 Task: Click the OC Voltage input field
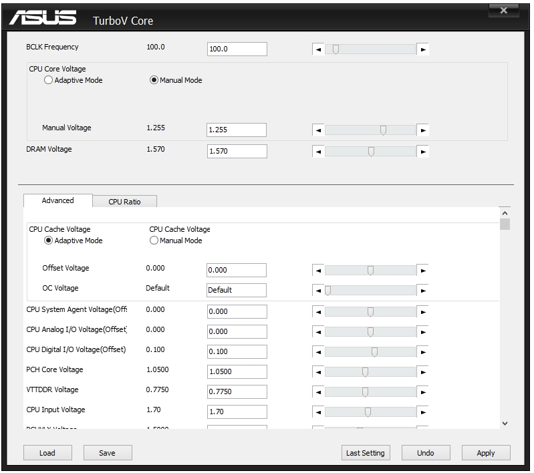(x=237, y=290)
